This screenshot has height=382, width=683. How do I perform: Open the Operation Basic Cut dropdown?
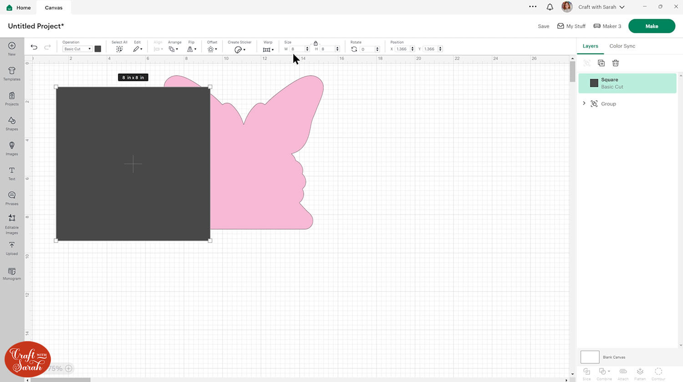pyautogui.click(x=77, y=49)
